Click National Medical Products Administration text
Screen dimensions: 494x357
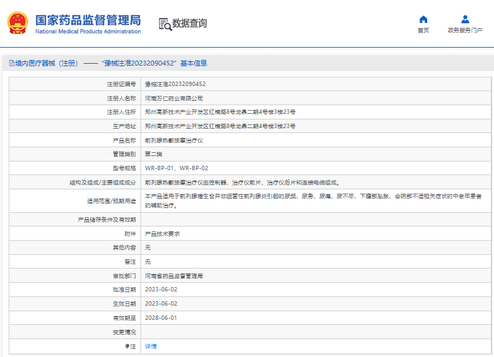click(88, 32)
